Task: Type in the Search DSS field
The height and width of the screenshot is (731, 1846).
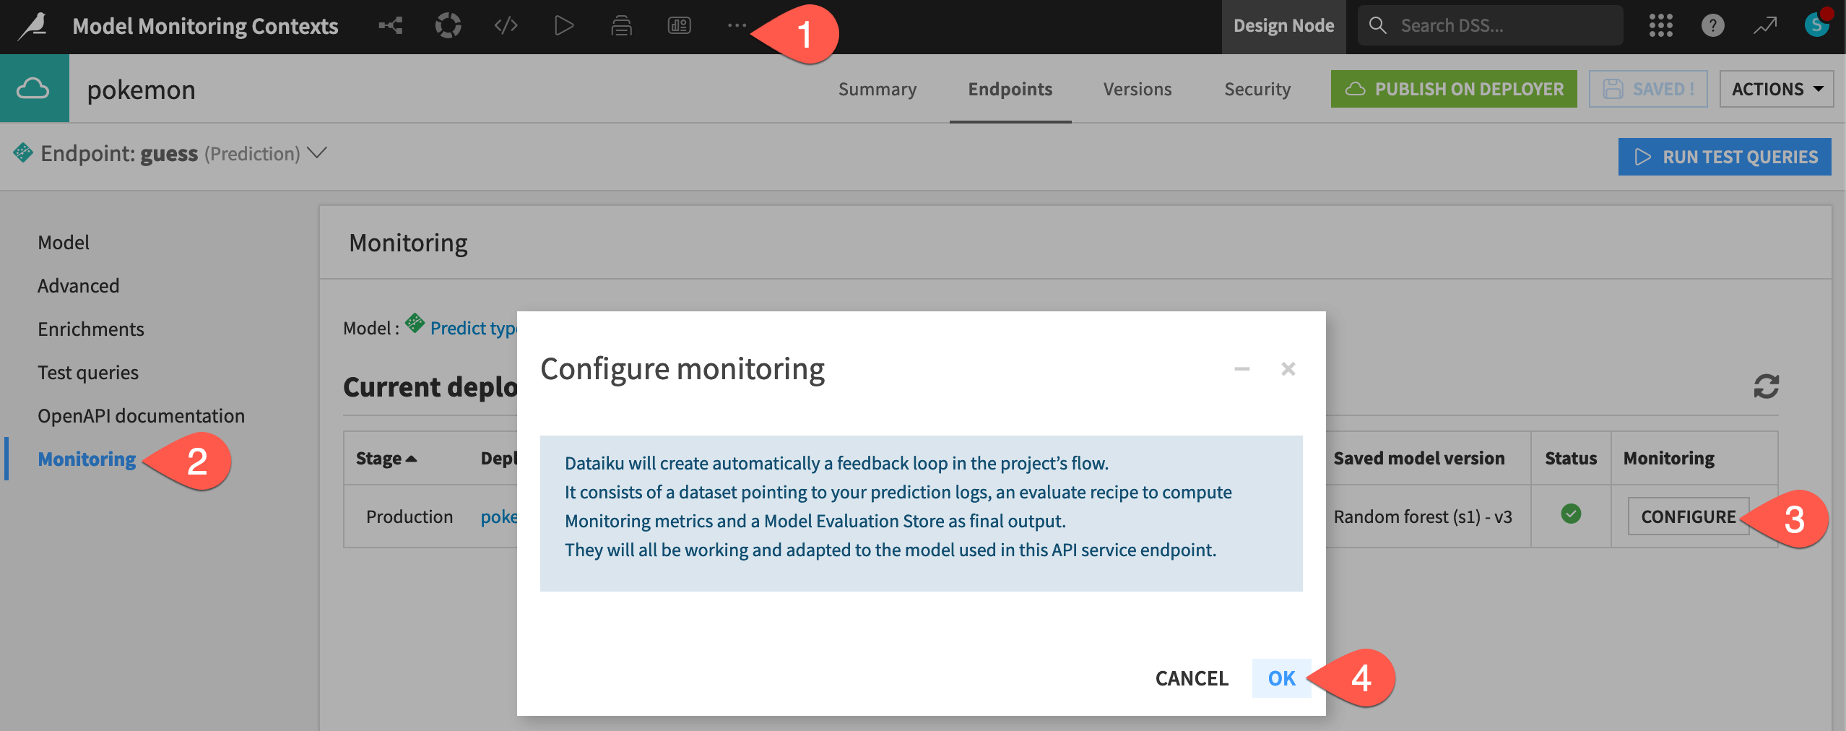Action: [1488, 25]
